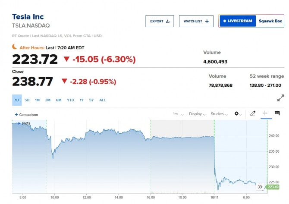
Task: Select the 1D range toggle
Action: [x=17, y=100]
